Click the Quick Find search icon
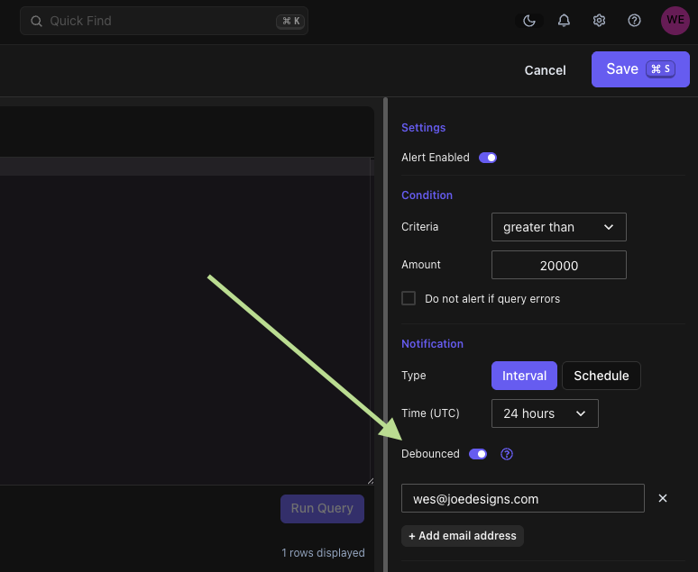698x572 pixels. pyautogui.click(x=37, y=21)
